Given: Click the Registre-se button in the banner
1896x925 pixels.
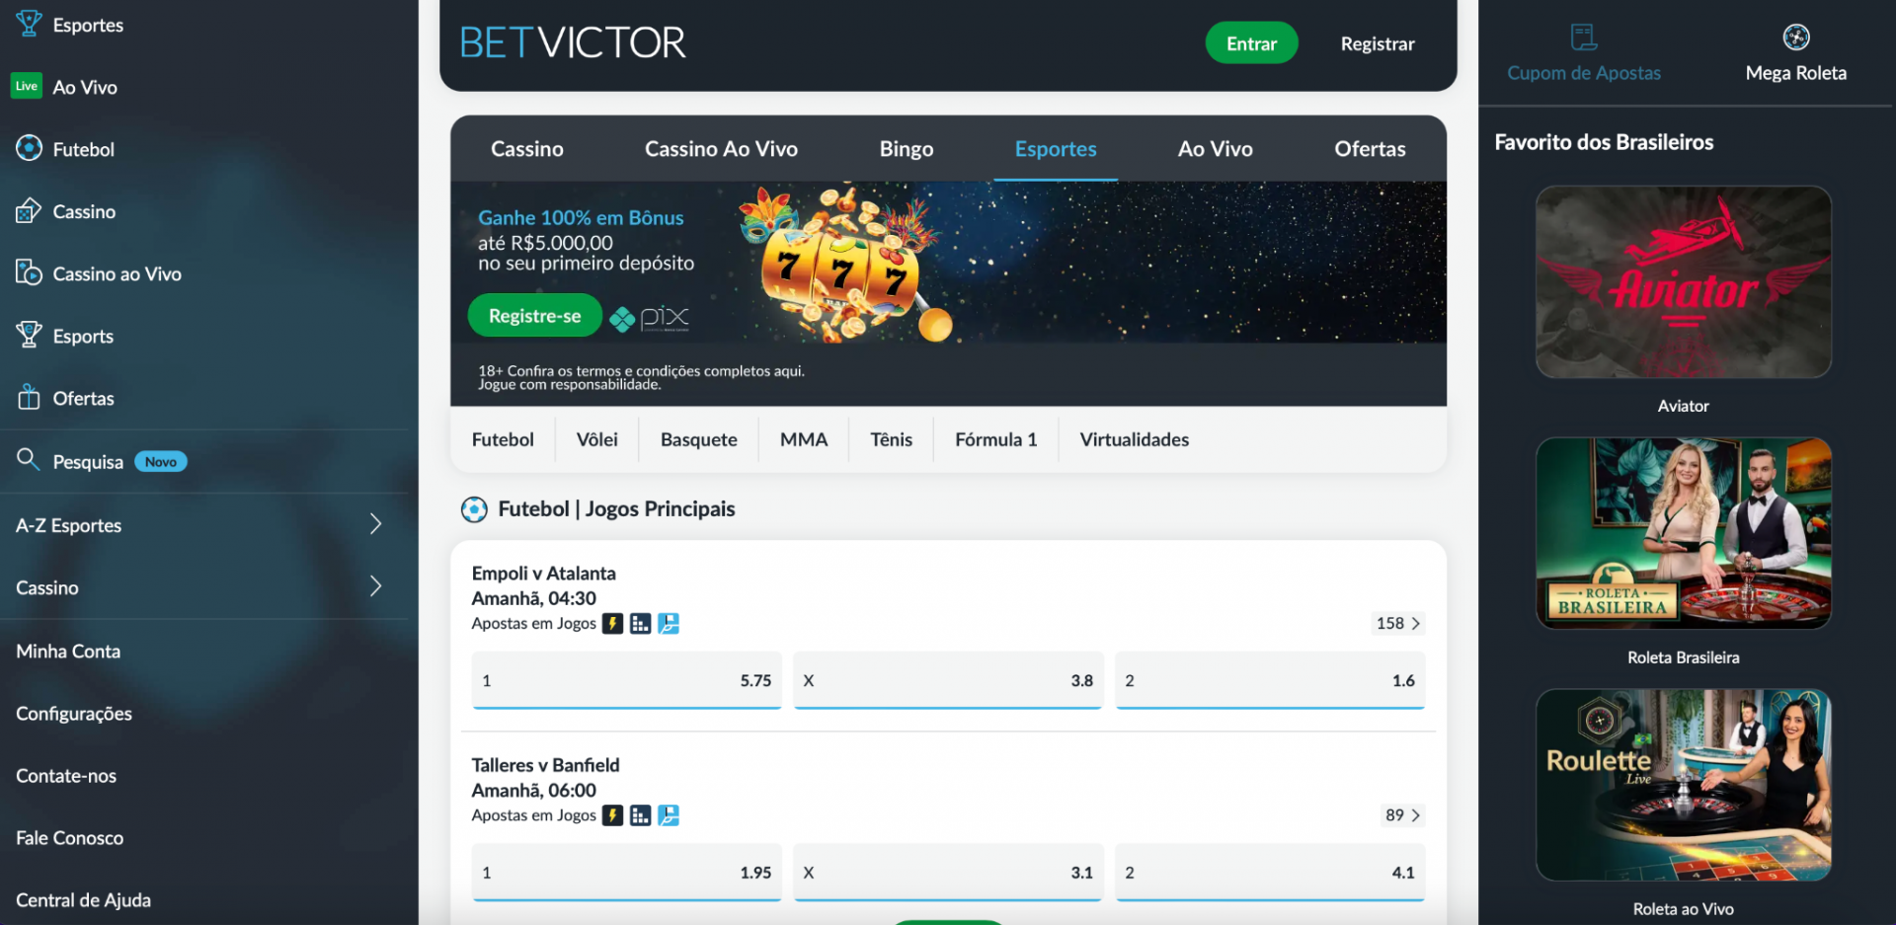Looking at the screenshot, I should [x=534, y=315].
